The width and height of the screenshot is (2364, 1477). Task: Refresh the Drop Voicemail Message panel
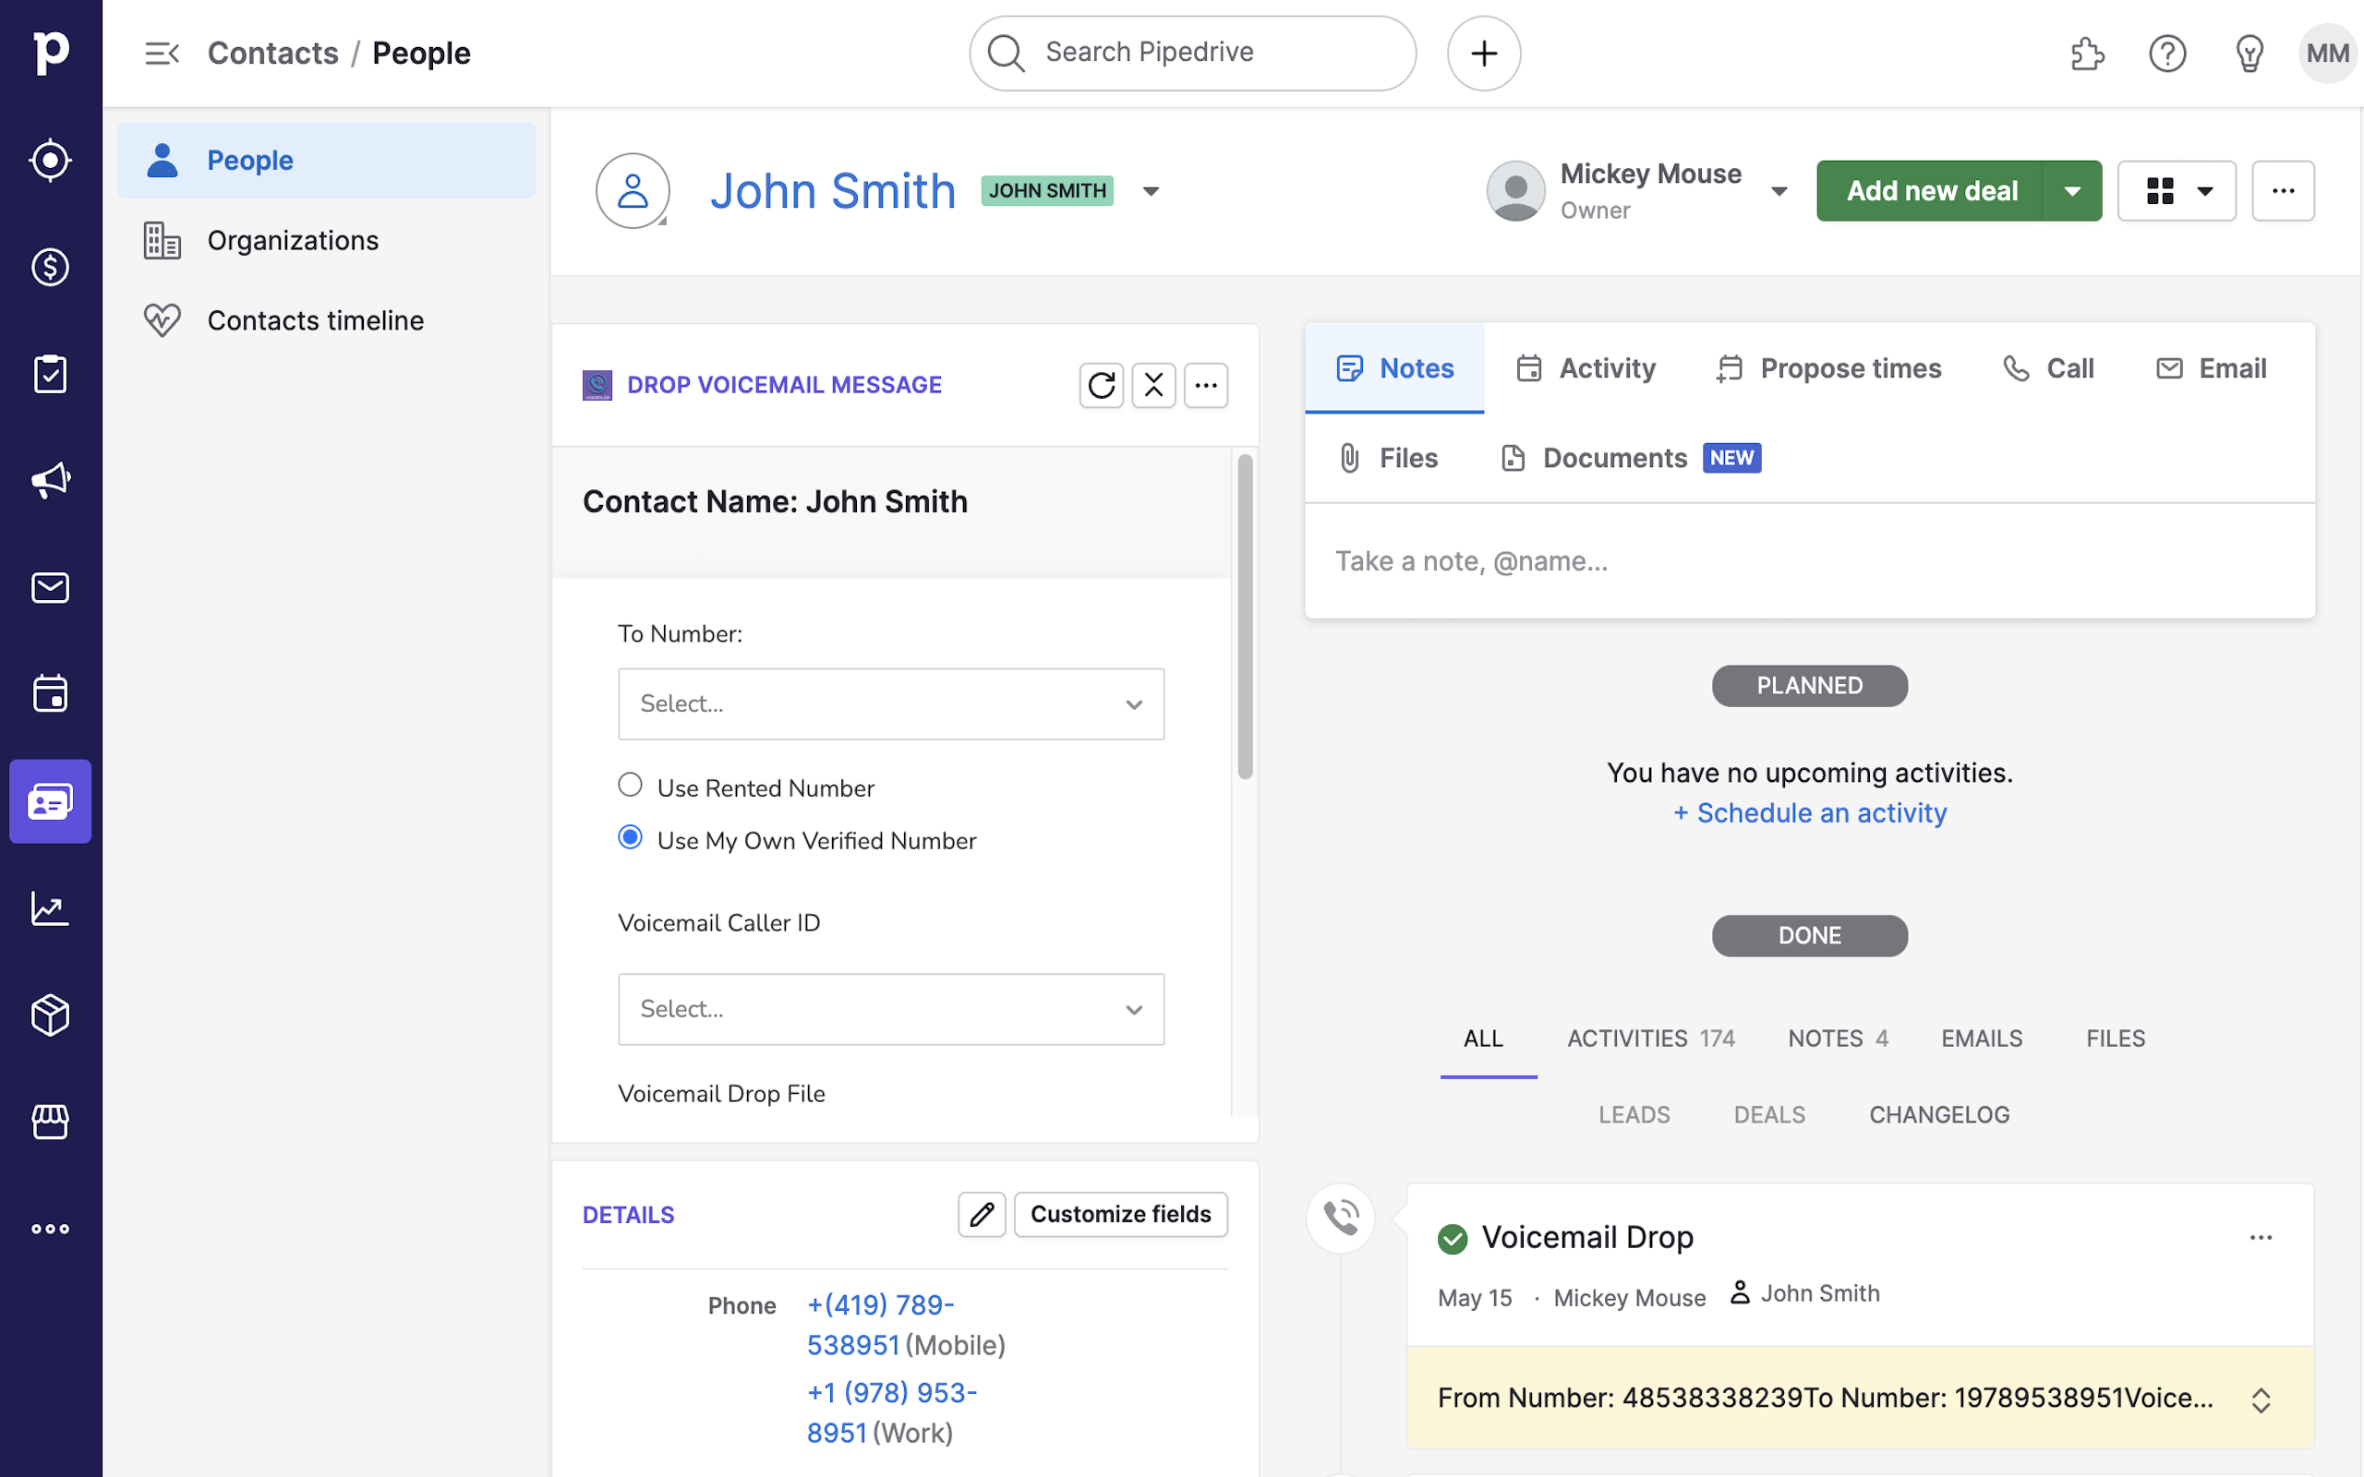pos(1101,385)
